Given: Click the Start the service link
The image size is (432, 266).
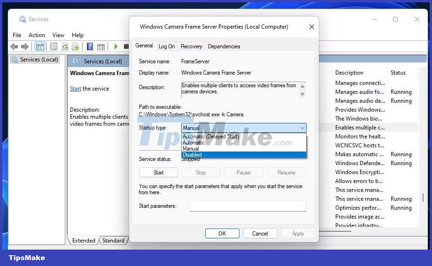Looking at the screenshot, I should pos(75,89).
